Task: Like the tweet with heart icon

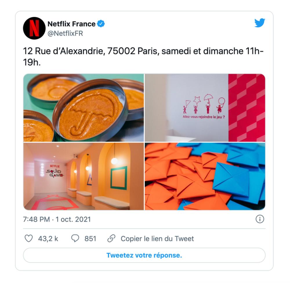Action: coord(29,238)
